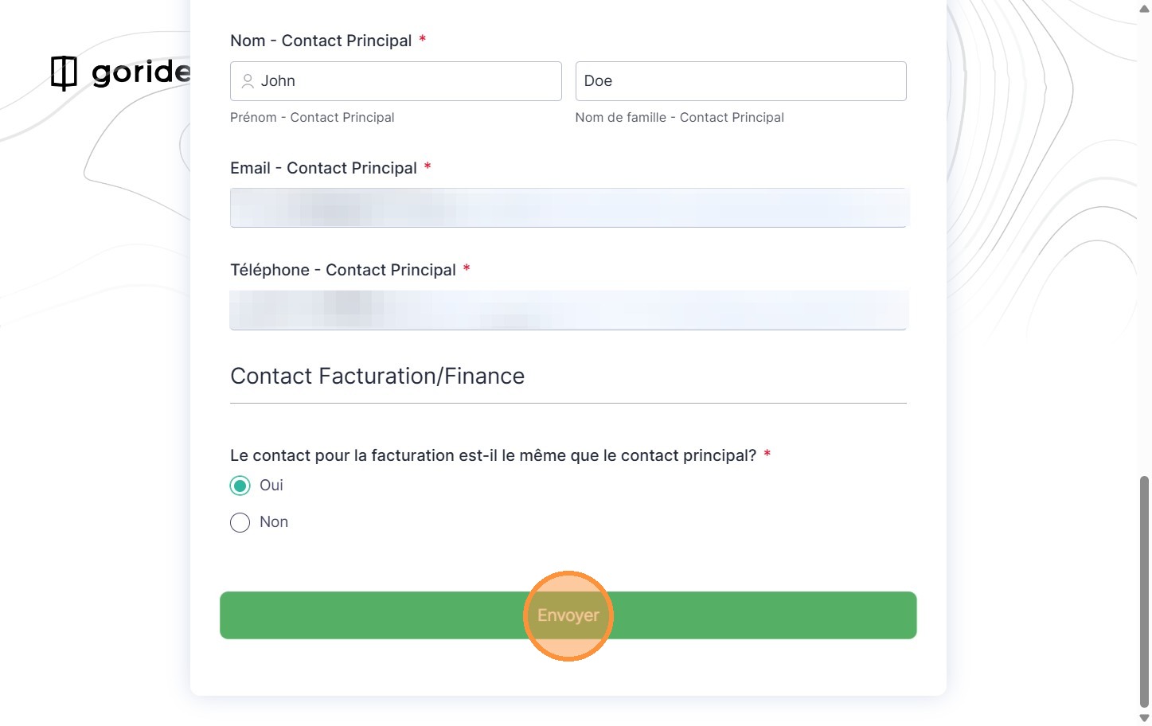Click the Email - Contact Principal label
Viewport: 1152px width, 726px height.
click(323, 168)
